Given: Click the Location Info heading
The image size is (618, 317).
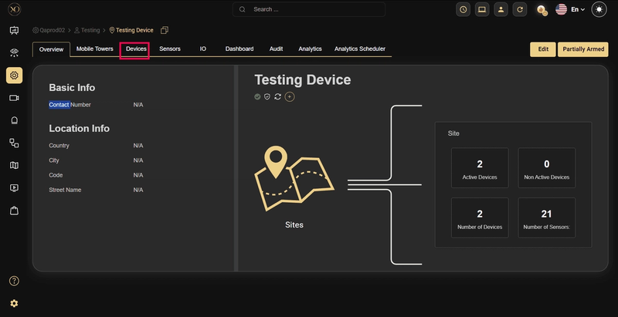Looking at the screenshot, I should tap(80, 129).
